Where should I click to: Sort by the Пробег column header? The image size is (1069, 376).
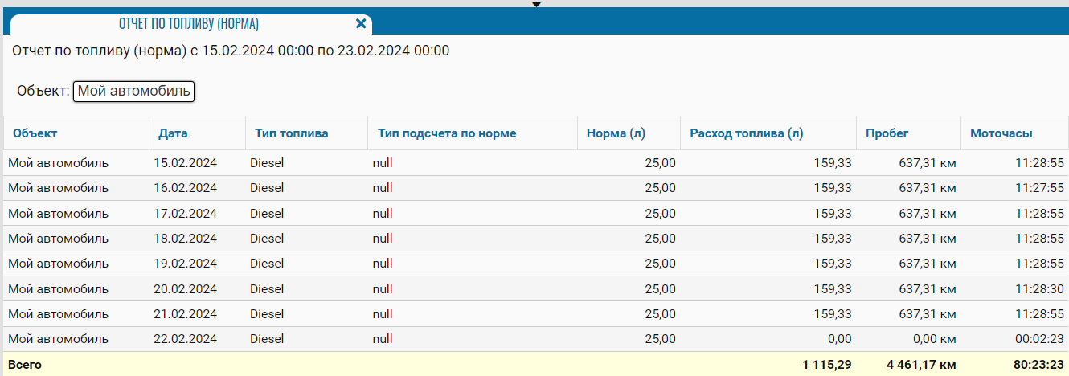click(887, 133)
